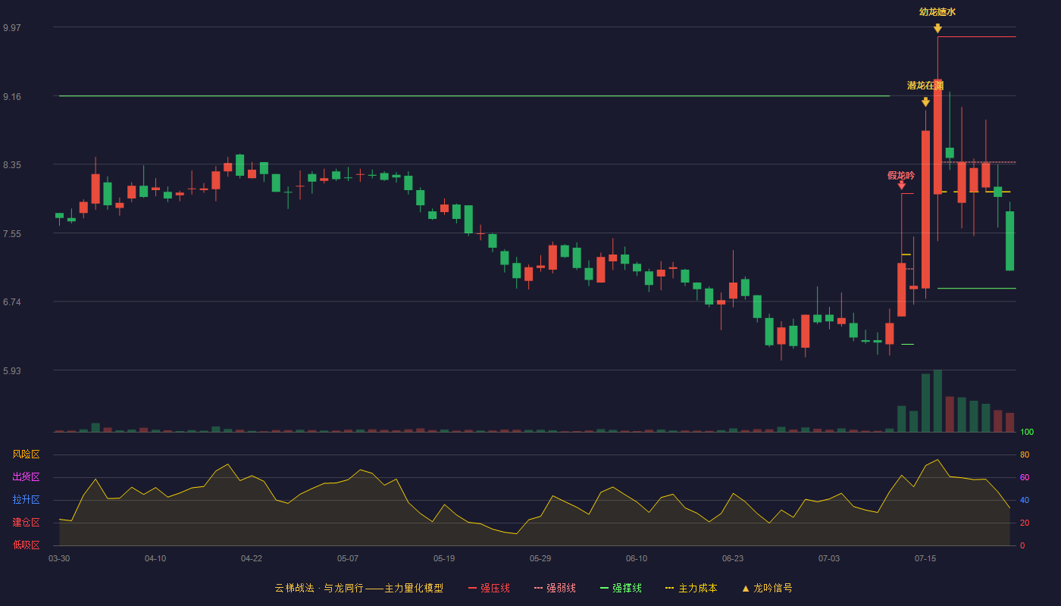Viewport: 1061px width, 606px height.
Task: Toggle the 强弱线 legend item
Action: point(555,588)
